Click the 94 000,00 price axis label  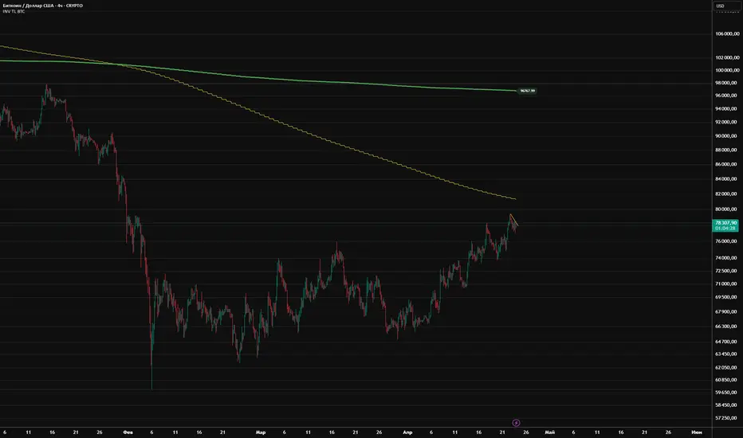727,109
